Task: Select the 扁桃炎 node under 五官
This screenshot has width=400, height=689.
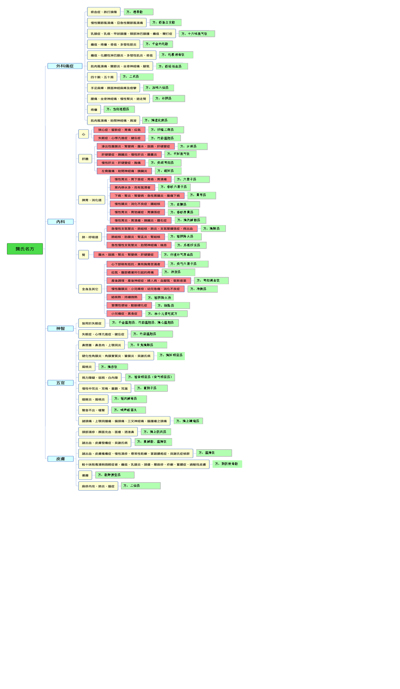Action: point(87,367)
